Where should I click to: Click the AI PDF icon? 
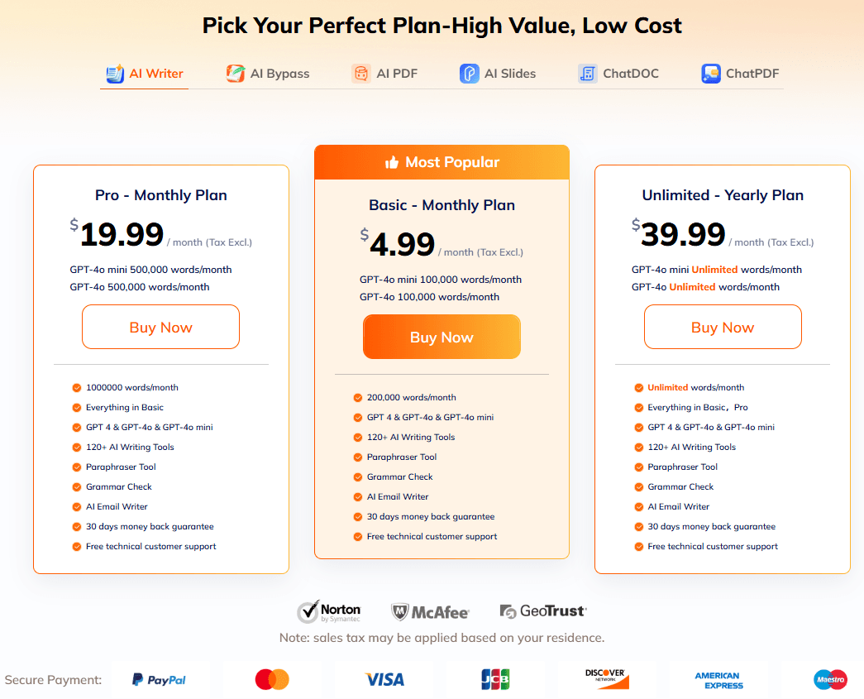[360, 74]
